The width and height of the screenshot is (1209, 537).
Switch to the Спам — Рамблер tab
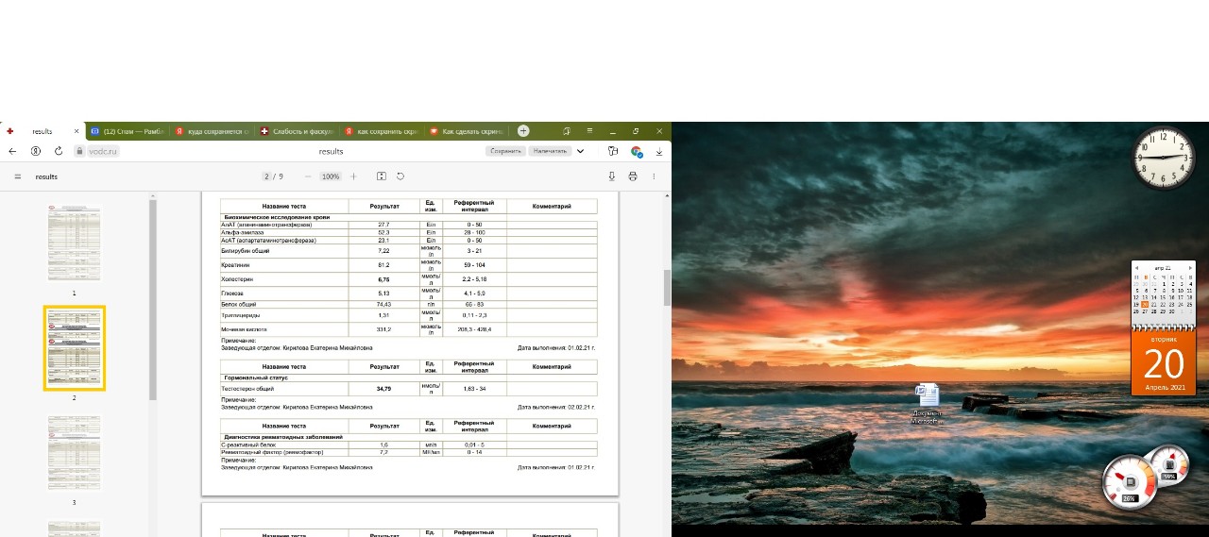[x=128, y=131]
